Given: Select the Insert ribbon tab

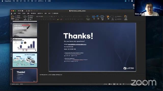Looking at the screenshot, I should tap(15, 13).
